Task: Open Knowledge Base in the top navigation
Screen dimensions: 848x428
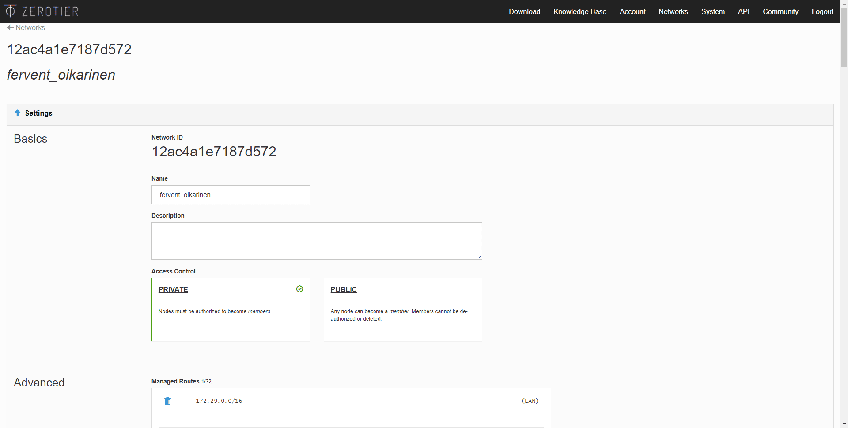Action: (580, 11)
